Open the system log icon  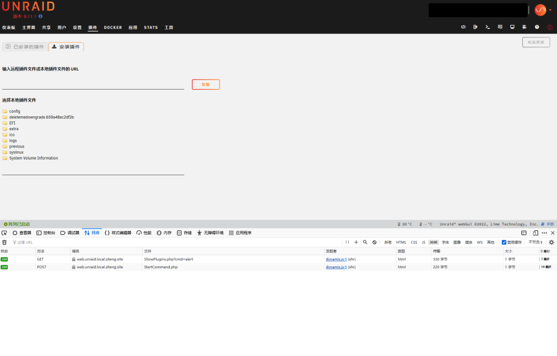pos(524,27)
